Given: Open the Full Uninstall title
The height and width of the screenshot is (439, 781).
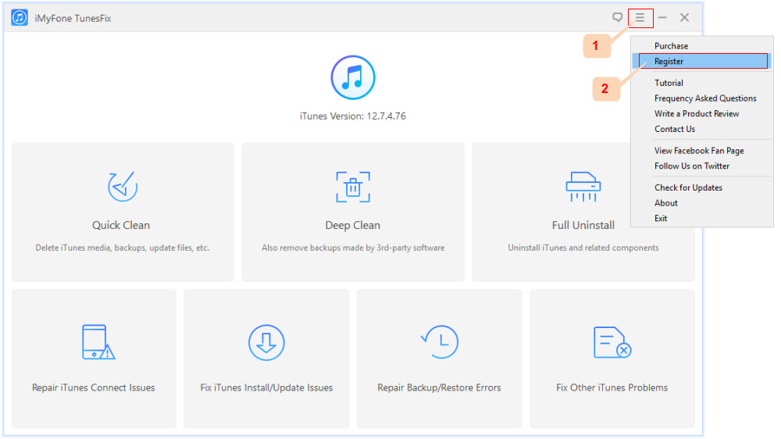Looking at the screenshot, I should coord(583,225).
